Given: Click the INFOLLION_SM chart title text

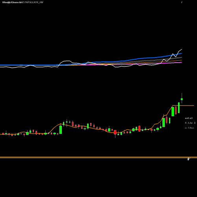Looking at the screenshot, I should 22,2.
